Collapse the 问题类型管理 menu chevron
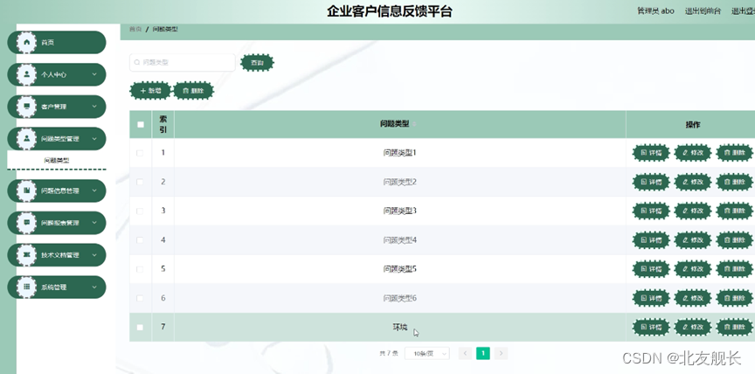Viewport: 755px width, 374px height. (94, 139)
